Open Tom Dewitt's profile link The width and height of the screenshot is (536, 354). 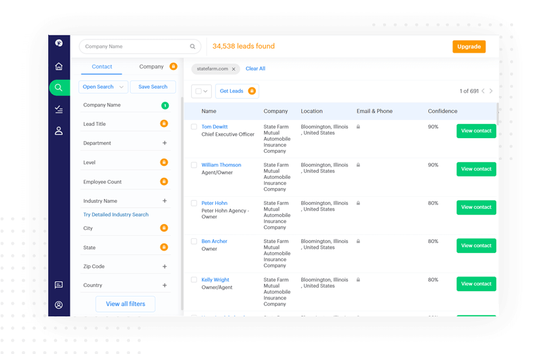tap(215, 126)
